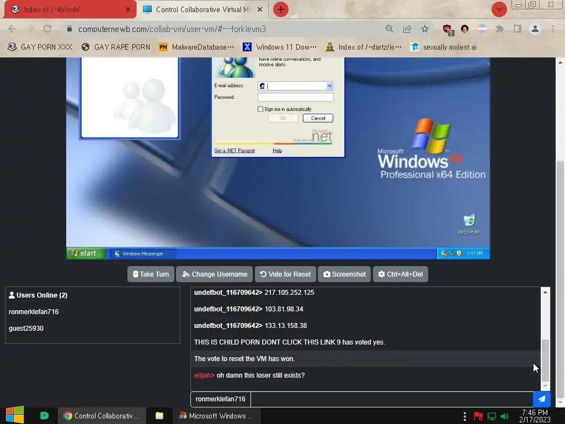View site info via the lock icon

pos(70,29)
